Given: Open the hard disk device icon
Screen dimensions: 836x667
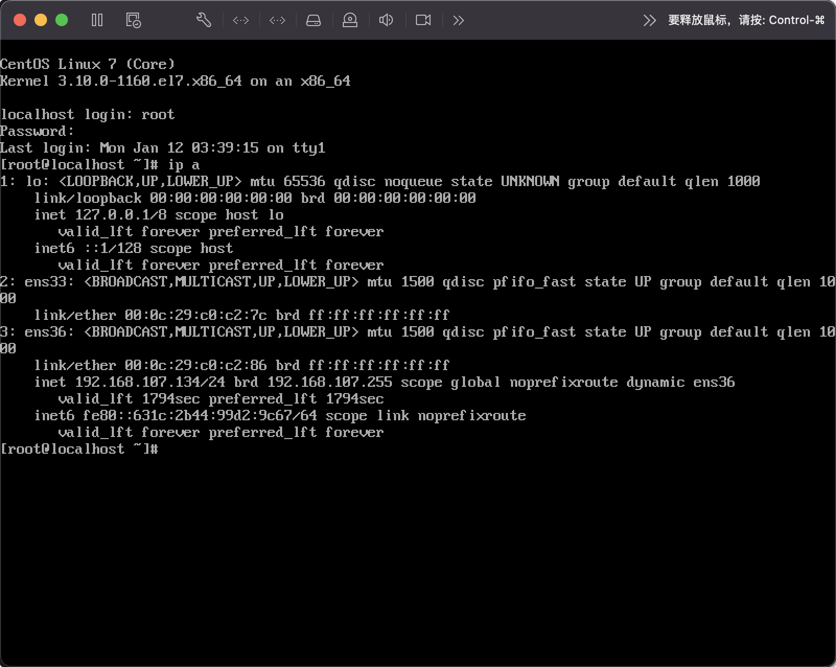Looking at the screenshot, I should coord(313,20).
